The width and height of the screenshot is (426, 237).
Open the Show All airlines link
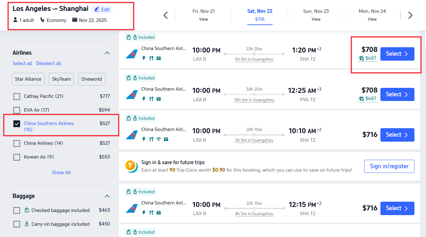click(x=61, y=172)
